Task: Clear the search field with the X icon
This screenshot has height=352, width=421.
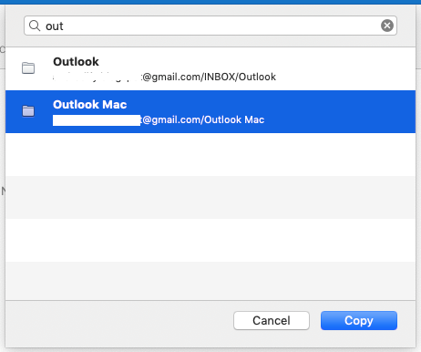Action: tap(387, 26)
